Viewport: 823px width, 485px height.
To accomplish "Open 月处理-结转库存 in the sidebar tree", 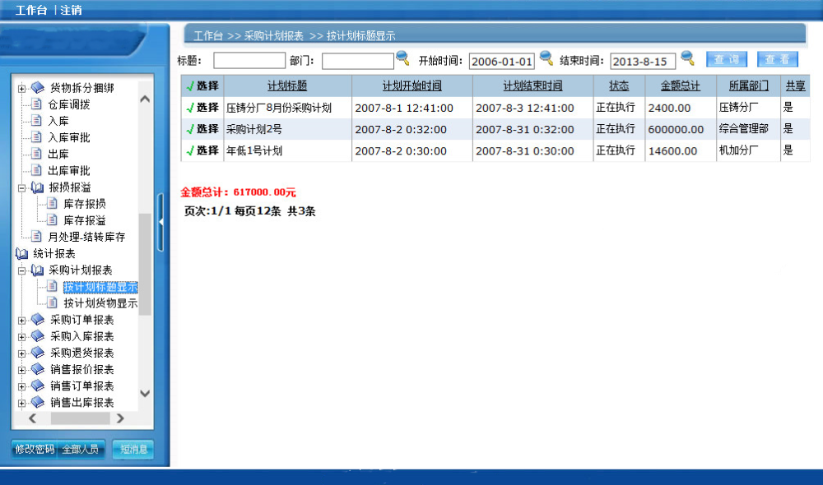I will pos(86,237).
